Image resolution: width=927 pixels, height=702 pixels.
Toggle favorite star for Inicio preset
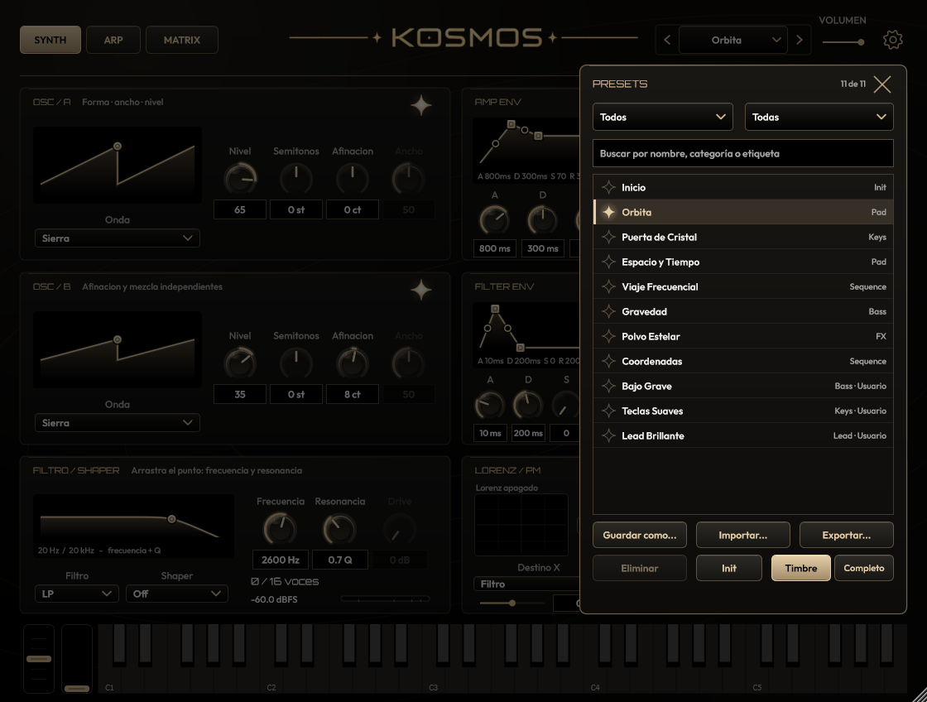pos(608,187)
